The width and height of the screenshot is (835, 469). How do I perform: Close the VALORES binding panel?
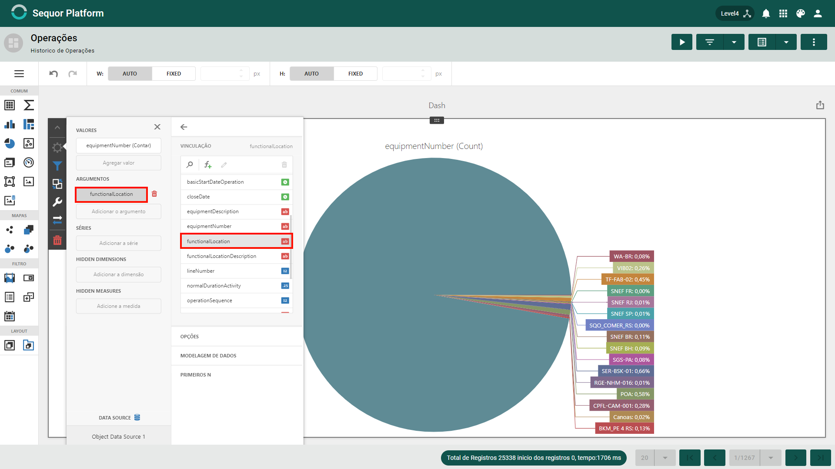tap(157, 127)
